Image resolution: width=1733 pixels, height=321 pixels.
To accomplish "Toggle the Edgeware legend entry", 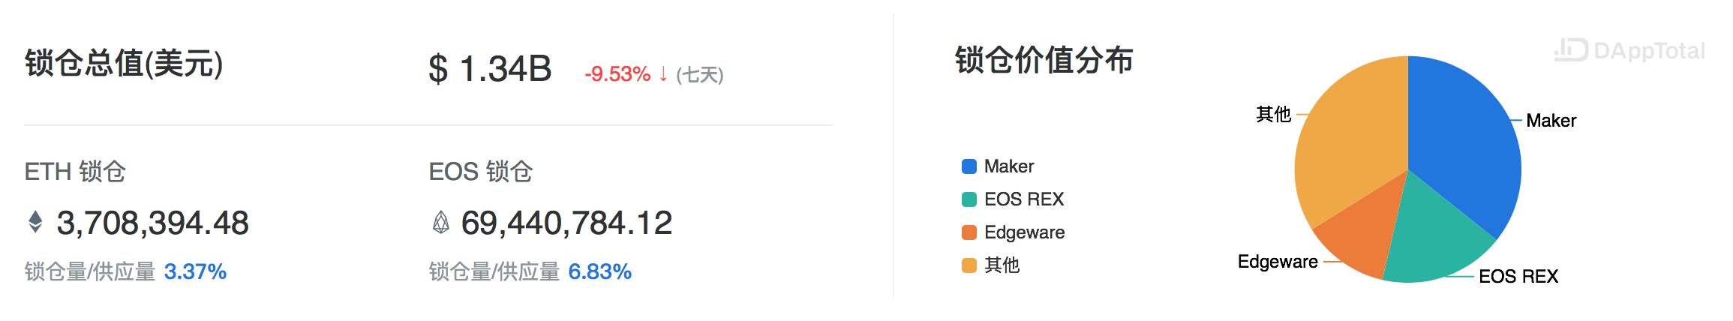I will (1014, 232).
